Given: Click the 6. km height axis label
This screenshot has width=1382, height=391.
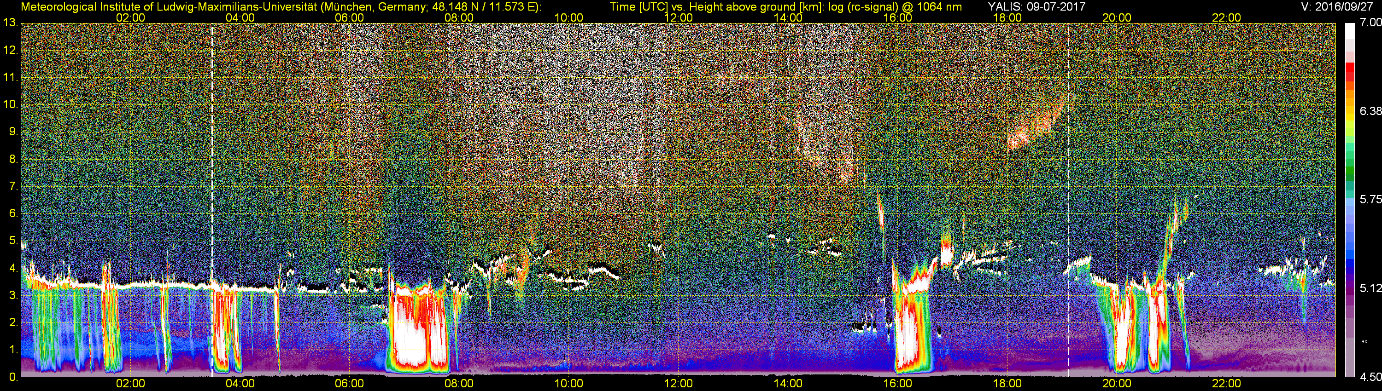Looking at the screenshot, I should 14,214.
